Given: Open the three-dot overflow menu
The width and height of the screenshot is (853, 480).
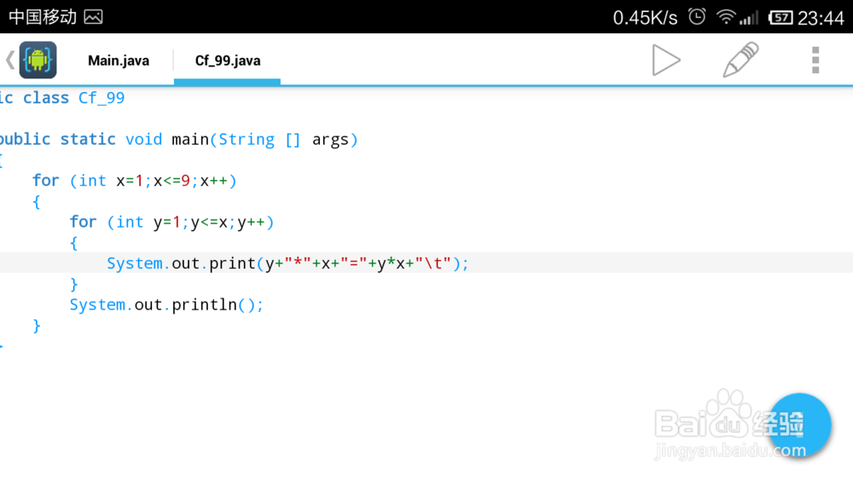Looking at the screenshot, I should [x=815, y=61].
